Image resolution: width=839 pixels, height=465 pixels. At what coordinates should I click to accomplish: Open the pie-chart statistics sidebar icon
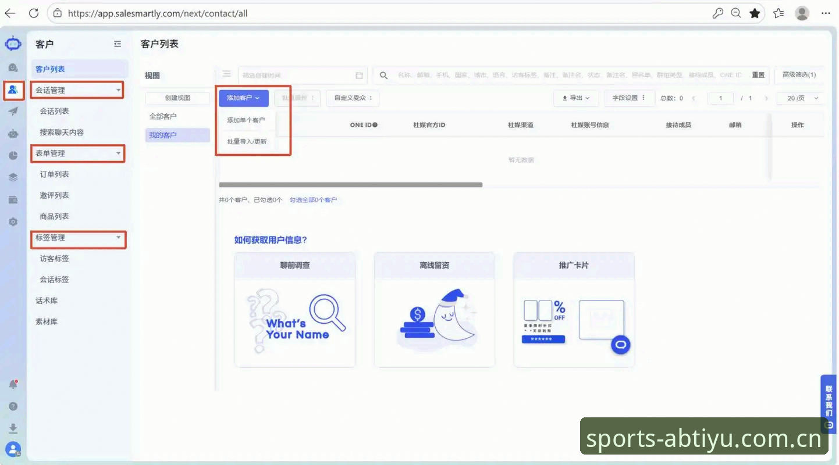pos(13,155)
